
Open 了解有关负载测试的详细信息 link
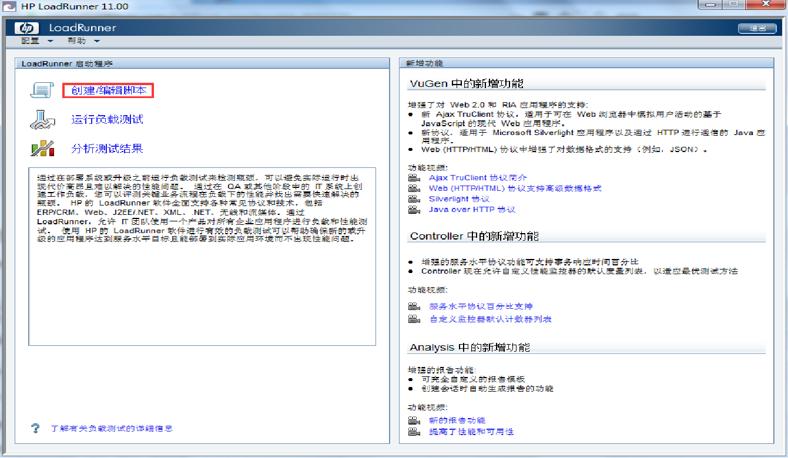[112, 429]
